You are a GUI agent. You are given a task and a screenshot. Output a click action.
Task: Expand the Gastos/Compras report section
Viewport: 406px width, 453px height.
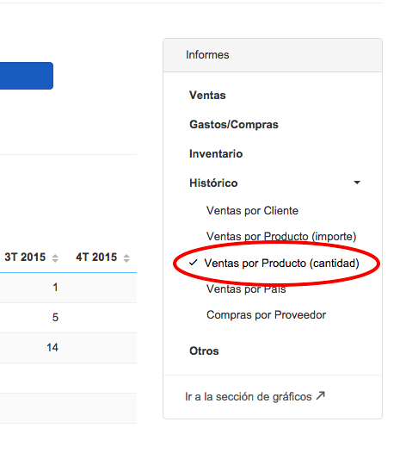[234, 125]
